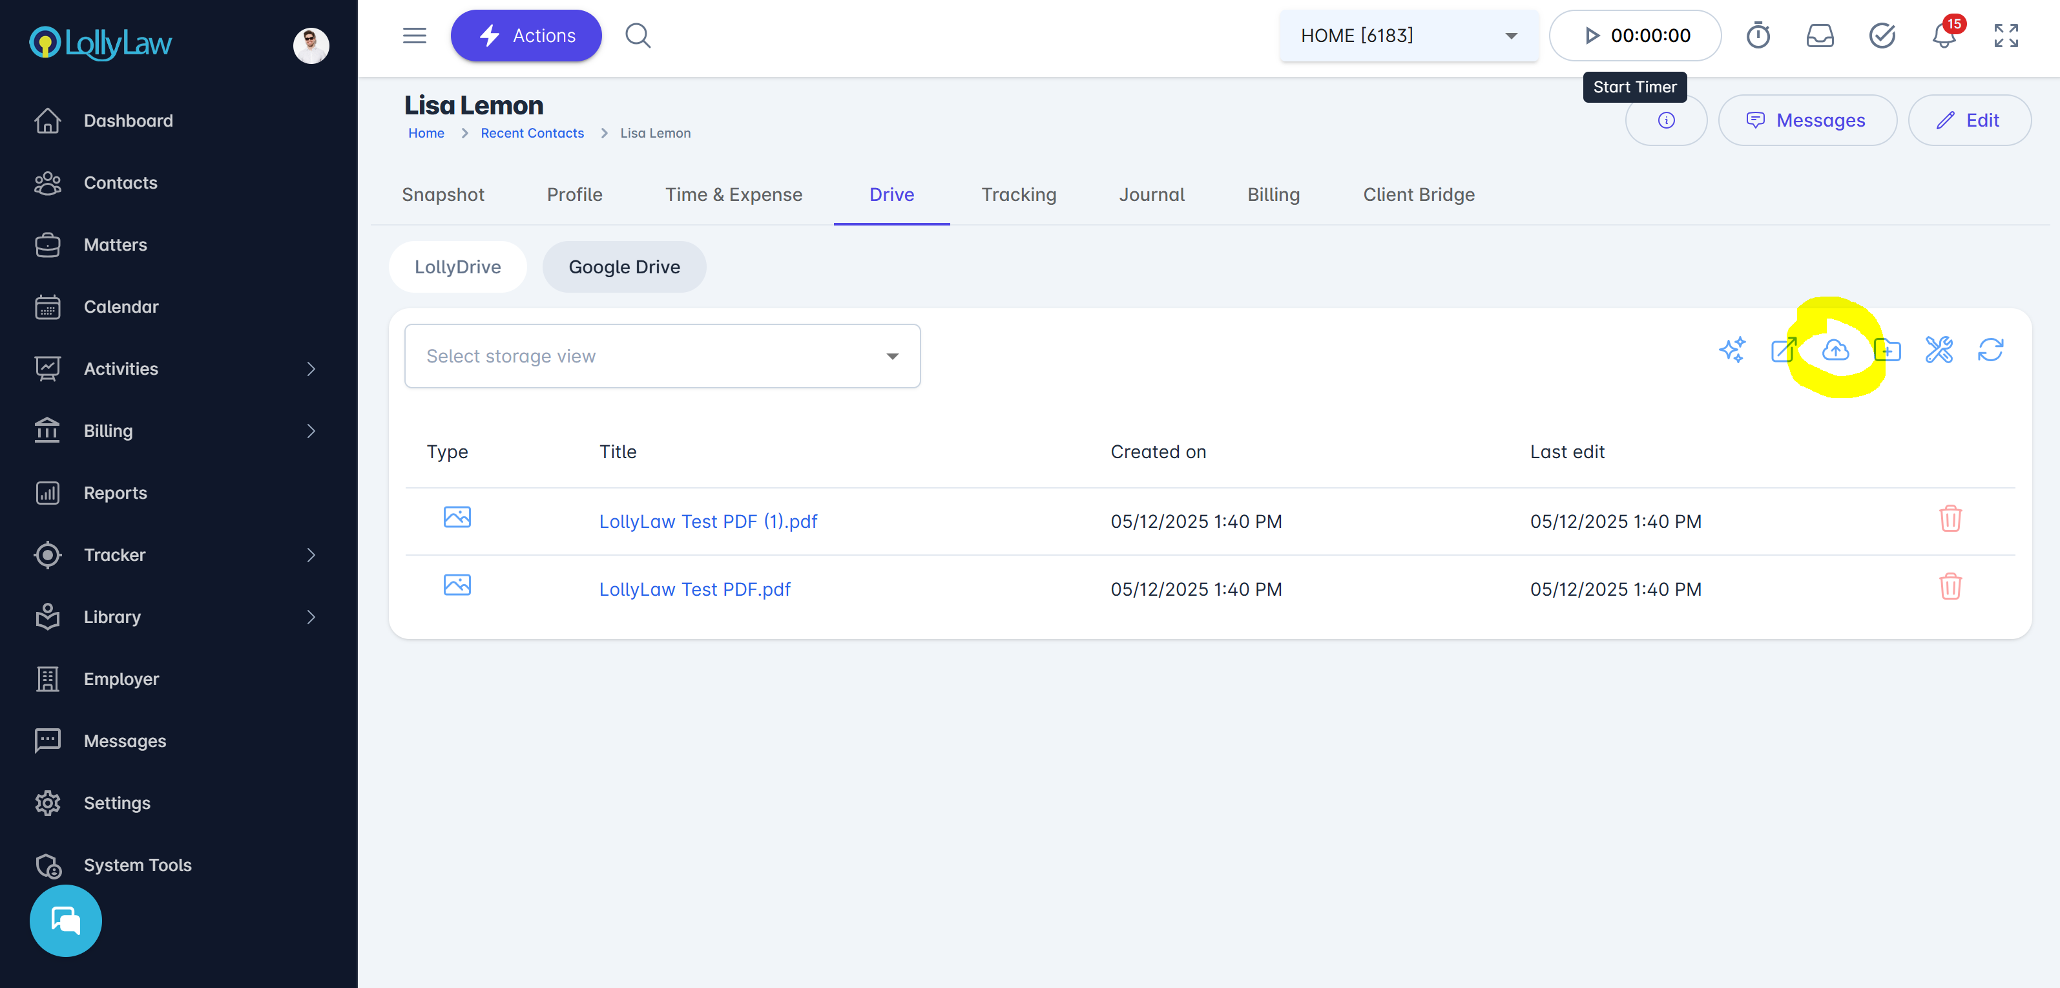This screenshot has width=2060, height=988.
Task: Open the notifications bell
Action: [1944, 36]
